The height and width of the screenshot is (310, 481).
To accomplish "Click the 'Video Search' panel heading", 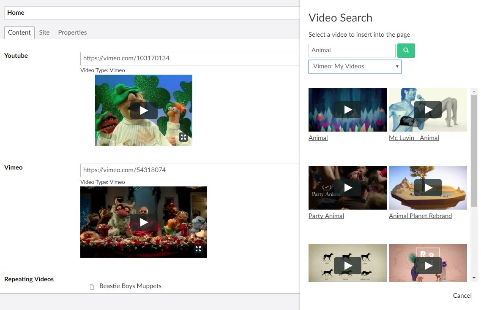I will (340, 18).
